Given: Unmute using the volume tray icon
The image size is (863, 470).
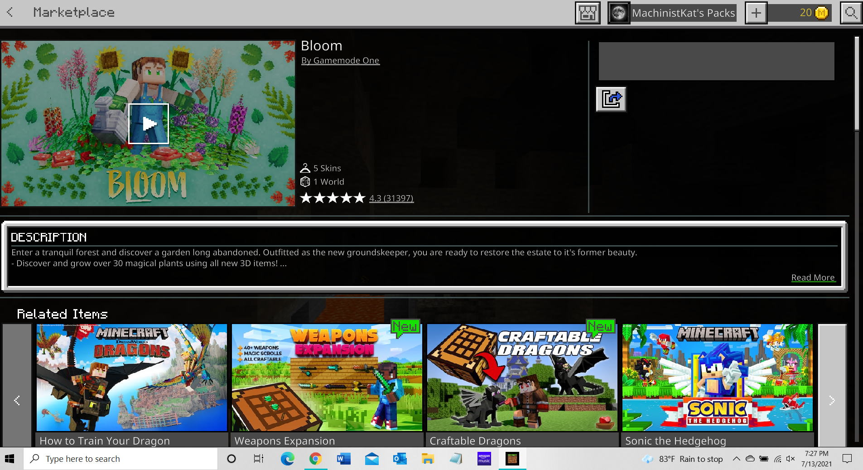Looking at the screenshot, I should (x=791, y=459).
